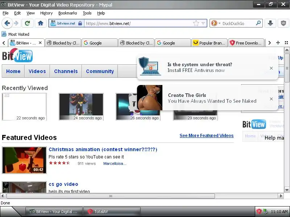
Task: Switch to the second Google tab
Action: (173, 43)
